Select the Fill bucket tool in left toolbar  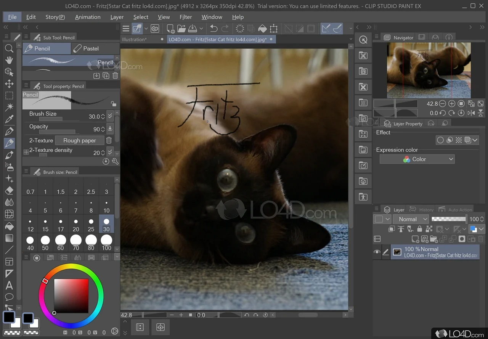pyautogui.click(x=9, y=226)
